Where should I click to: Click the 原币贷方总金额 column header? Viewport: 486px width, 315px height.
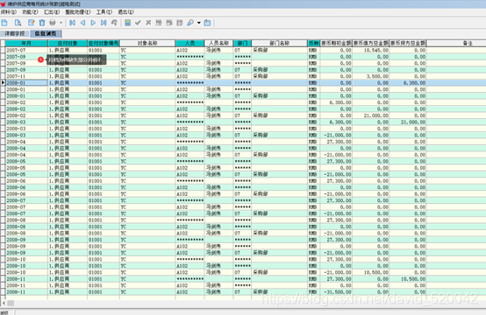[x=408, y=43]
